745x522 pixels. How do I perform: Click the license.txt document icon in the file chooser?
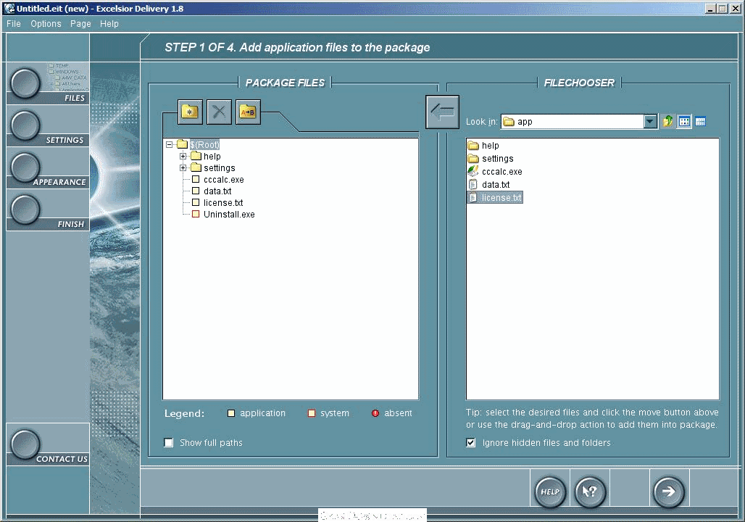coord(473,197)
